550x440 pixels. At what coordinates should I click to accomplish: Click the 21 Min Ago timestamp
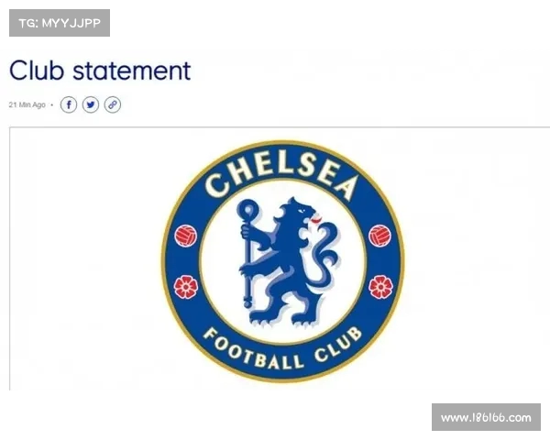click(x=27, y=104)
